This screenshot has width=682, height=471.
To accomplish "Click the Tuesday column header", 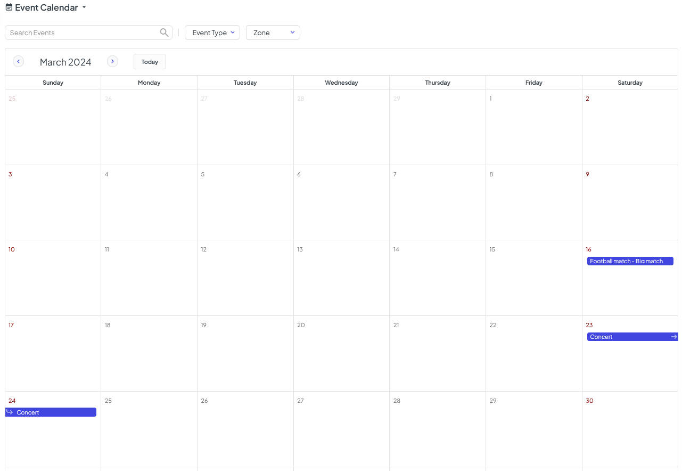I will click(x=245, y=83).
